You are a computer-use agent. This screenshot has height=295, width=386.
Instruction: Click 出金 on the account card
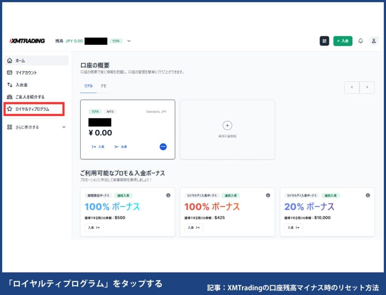point(121,147)
